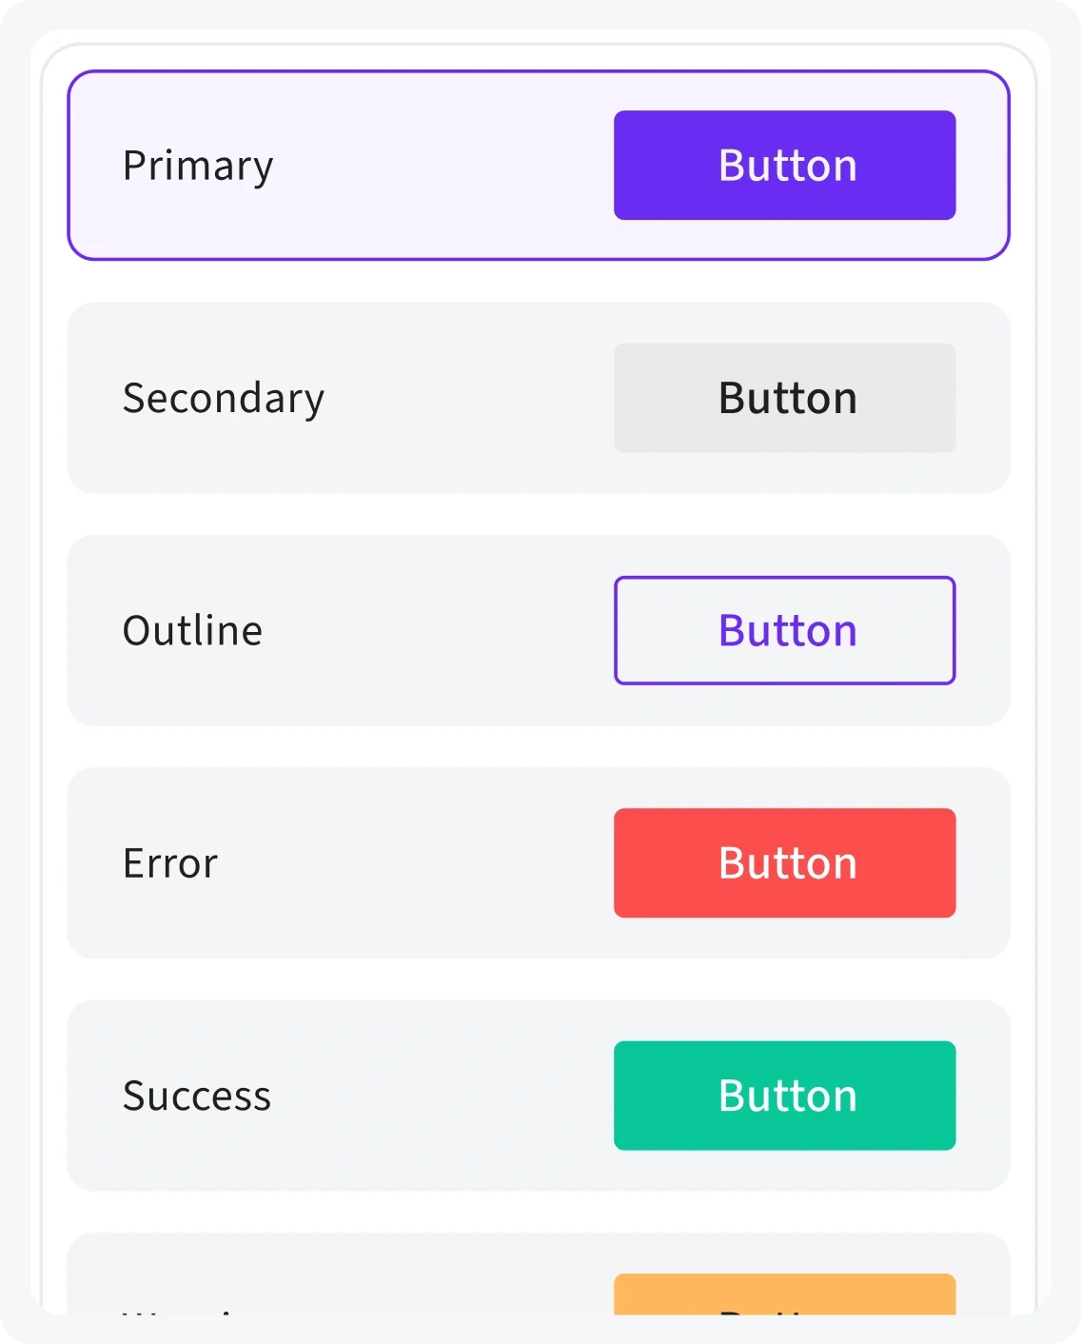Click the purple Primary Button
The image size is (1082, 1344).
click(x=785, y=166)
